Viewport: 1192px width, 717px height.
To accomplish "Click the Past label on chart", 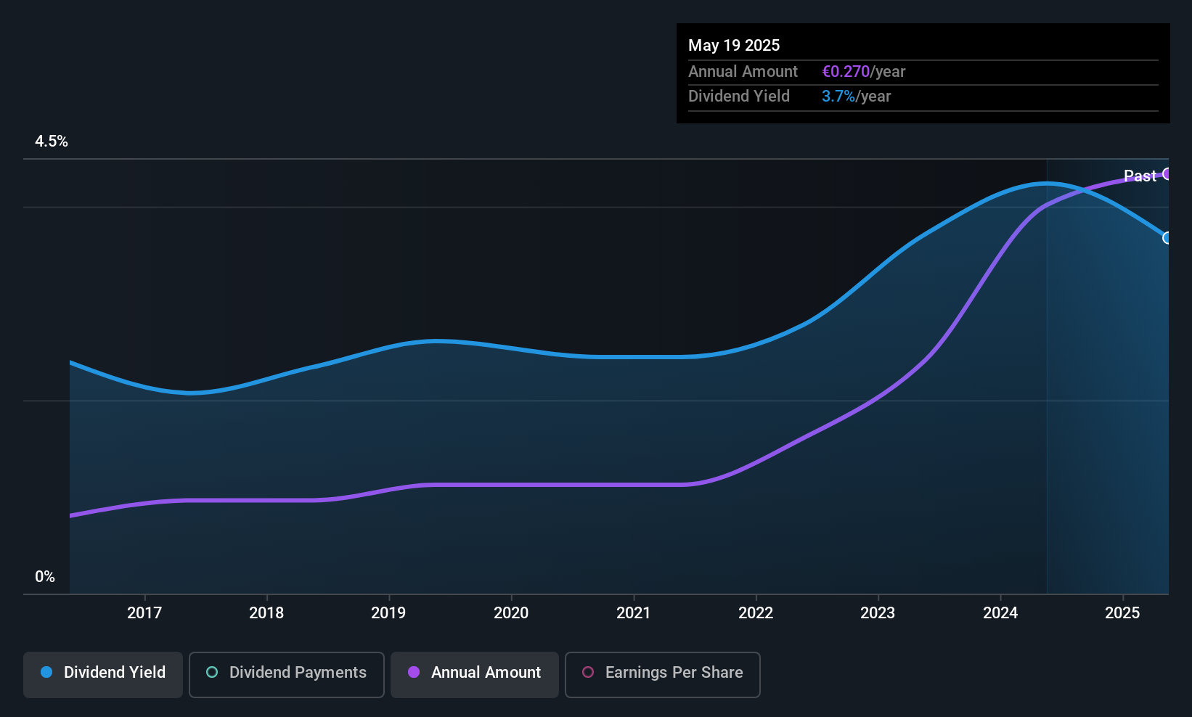I will click(x=1140, y=176).
